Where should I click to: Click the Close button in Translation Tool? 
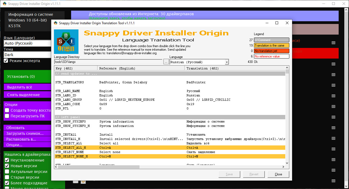coord(278,174)
